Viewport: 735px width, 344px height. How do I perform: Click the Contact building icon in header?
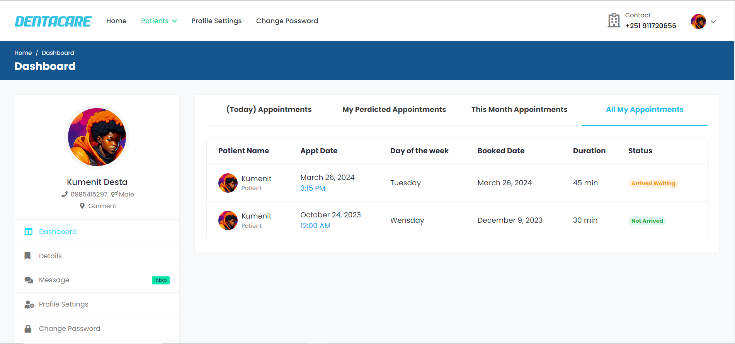(614, 20)
